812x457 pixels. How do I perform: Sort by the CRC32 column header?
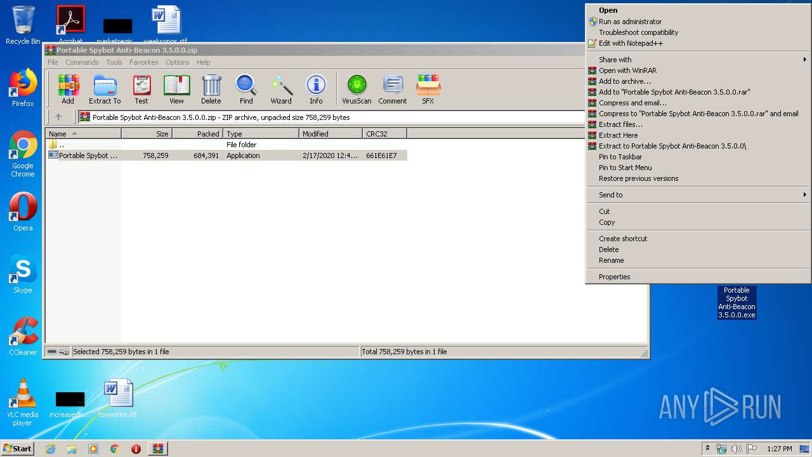click(x=384, y=134)
